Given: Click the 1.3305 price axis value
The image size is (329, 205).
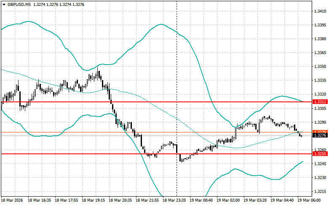Looking at the screenshot, I should pyautogui.click(x=320, y=108).
